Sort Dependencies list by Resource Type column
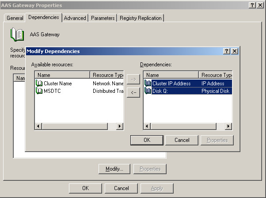 coord(216,75)
